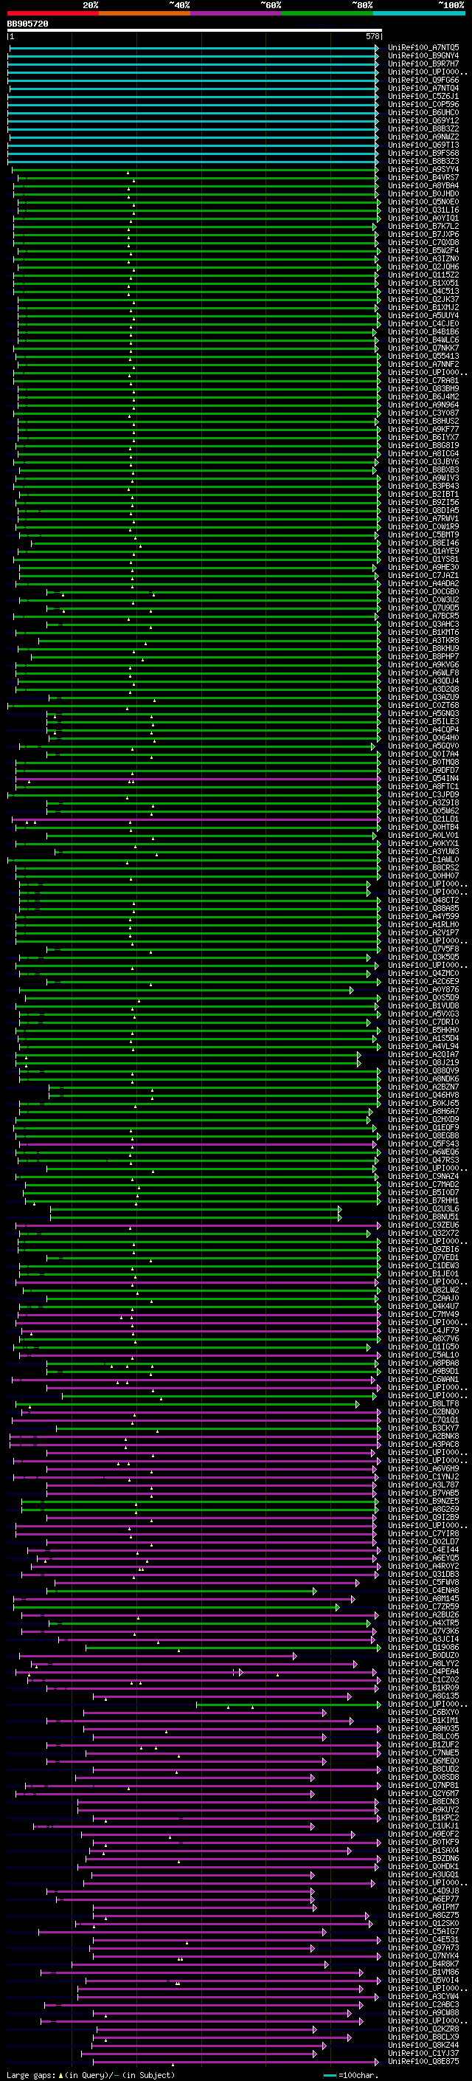
Task: Open UniRef100_B0JHD0 entry
Action: [x=423, y=194]
